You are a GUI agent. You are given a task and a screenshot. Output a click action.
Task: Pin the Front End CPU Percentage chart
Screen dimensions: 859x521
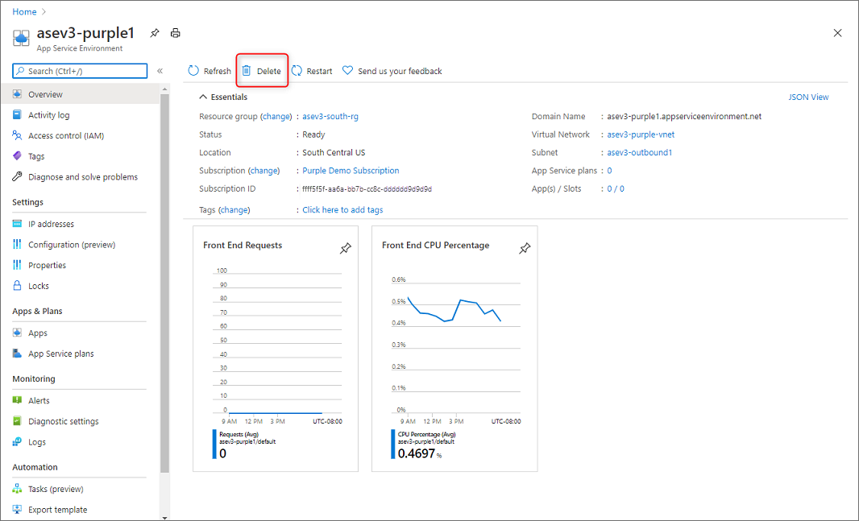point(525,249)
